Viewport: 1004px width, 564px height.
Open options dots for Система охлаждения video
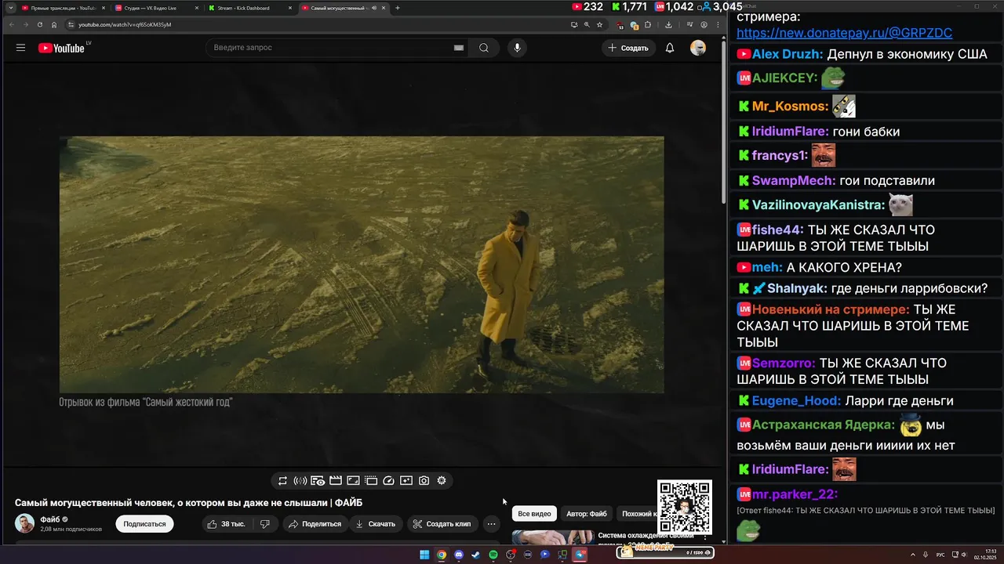[x=705, y=537]
